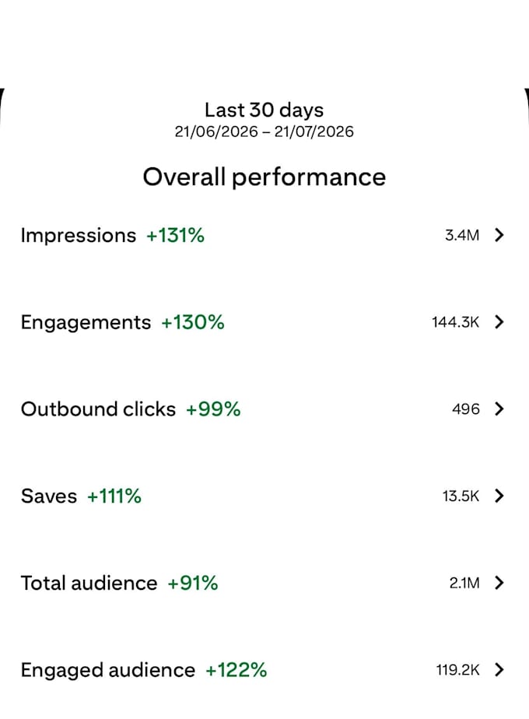Click the Overall performance heading
This screenshot has height=719, width=529.
point(264,177)
